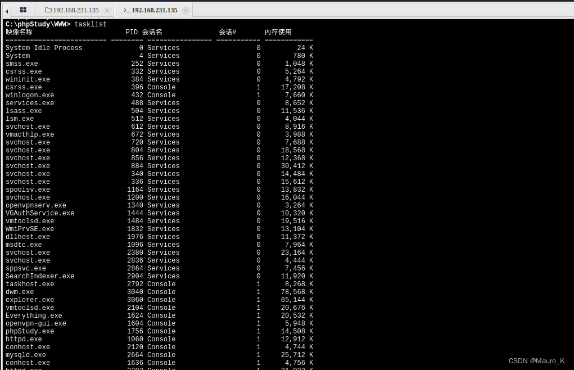The image size is (574, 370).
Task: Select the services.exe process name
Action: [30, 103]
